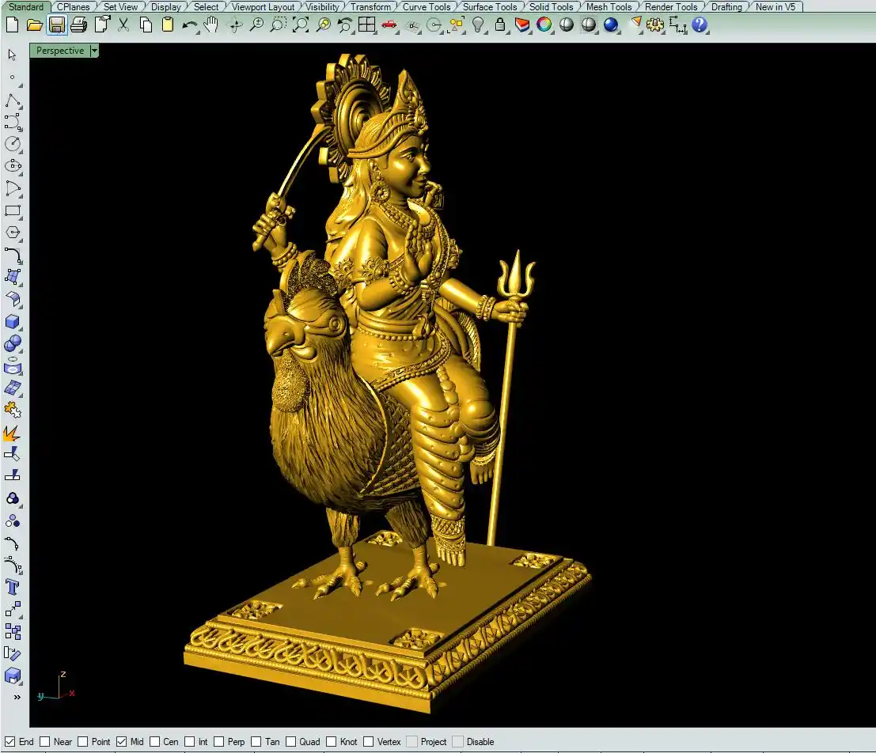
Task: Enable the Cen osnap checkbox
Action: point(155,742)
